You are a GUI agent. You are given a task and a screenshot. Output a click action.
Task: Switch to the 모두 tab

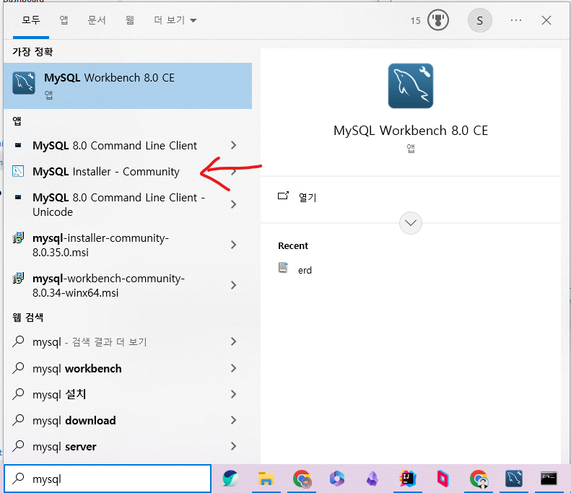pos(31,20)
